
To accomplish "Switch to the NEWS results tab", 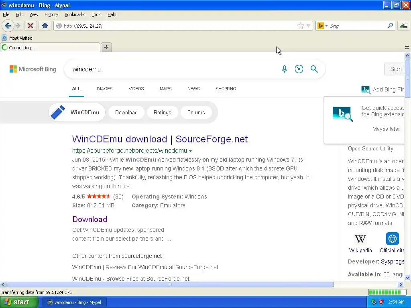I will (193, 89).
